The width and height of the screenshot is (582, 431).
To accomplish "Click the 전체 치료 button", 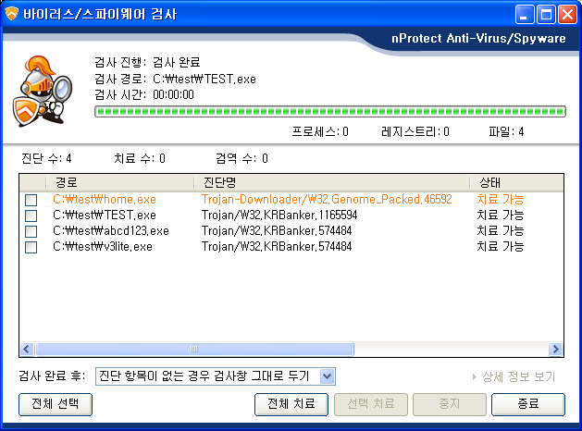I will 291,404.
